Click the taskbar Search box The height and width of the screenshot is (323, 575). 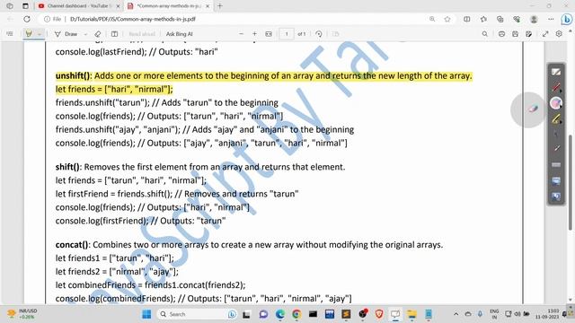198,314
